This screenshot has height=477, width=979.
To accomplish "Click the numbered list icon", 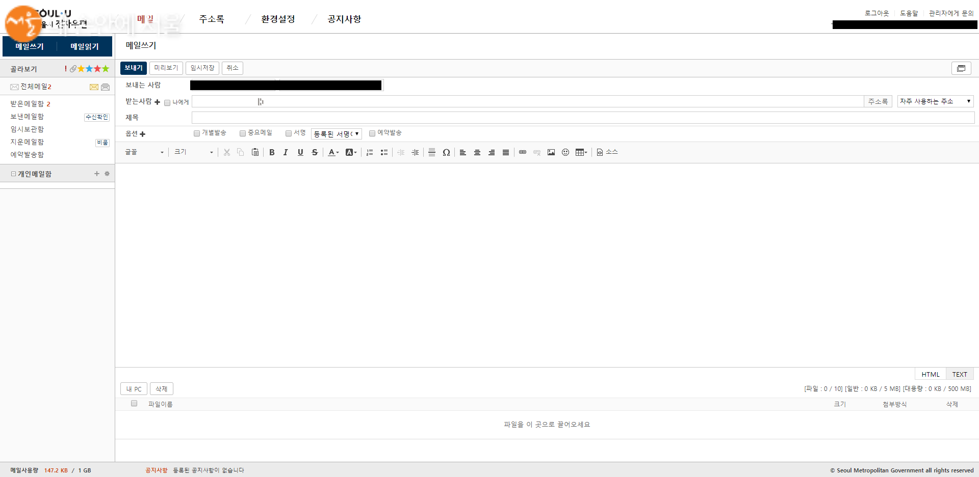I will 370,152.
